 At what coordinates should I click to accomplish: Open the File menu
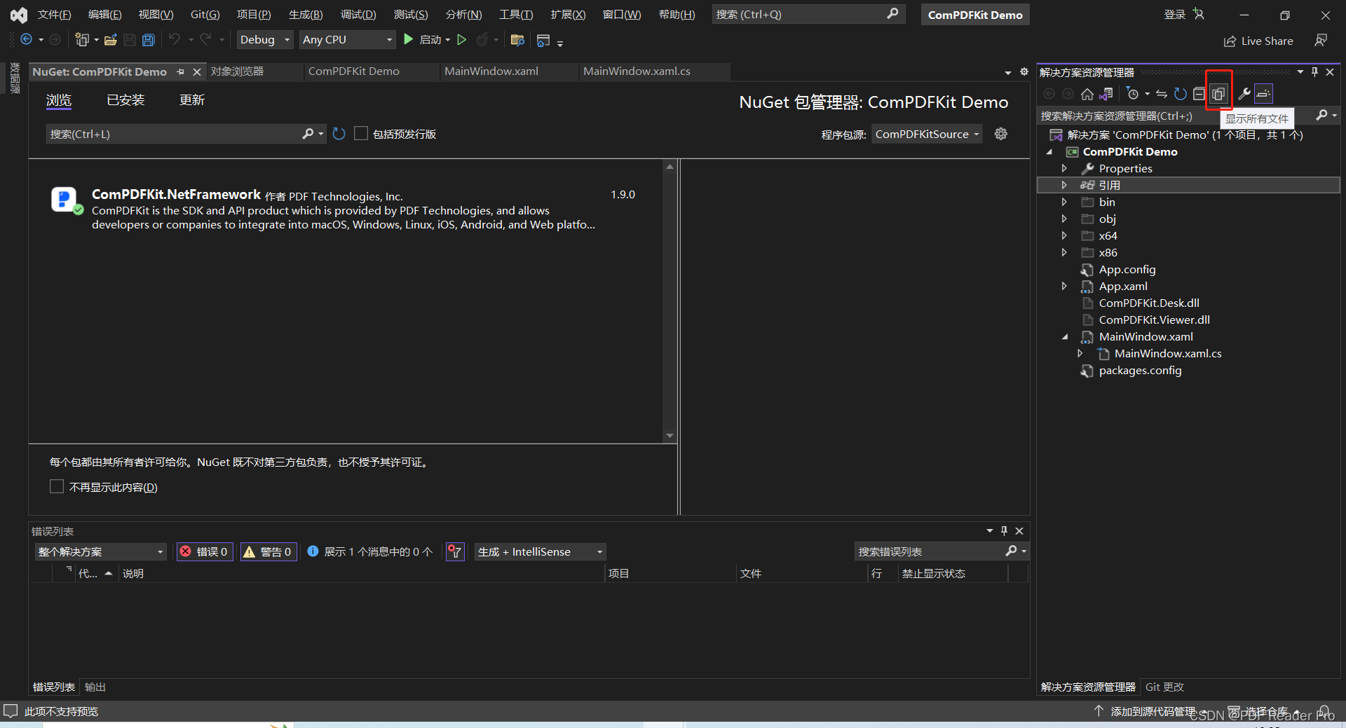[x=54, y=14]
